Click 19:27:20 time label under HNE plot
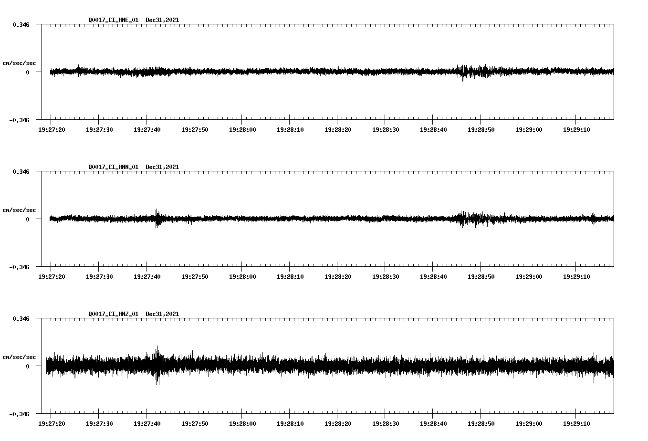Image resolution: width=648 pixels, height=441 pixels. click(x=52, y=130)
